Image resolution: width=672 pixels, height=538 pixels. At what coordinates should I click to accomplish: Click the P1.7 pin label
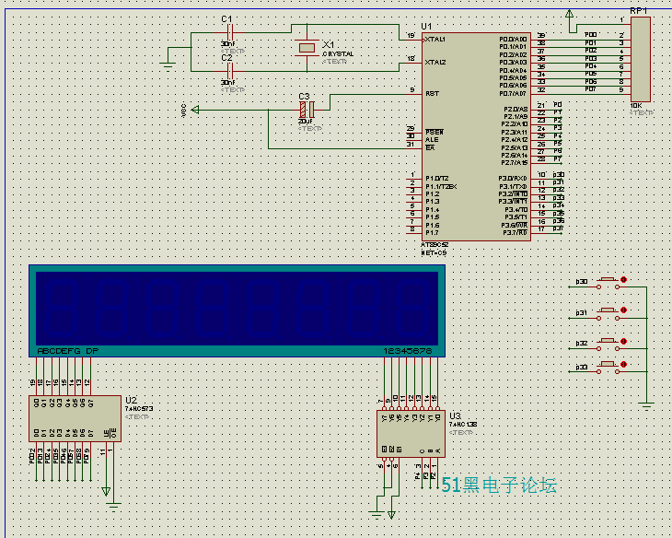(432, 232)
